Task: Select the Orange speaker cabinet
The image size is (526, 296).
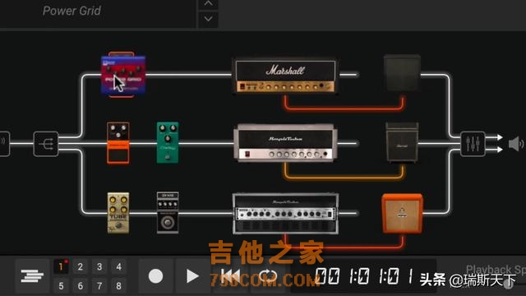Action: (402, 213)
